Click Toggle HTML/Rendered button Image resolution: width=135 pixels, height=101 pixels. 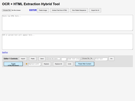tap(13, 64)
